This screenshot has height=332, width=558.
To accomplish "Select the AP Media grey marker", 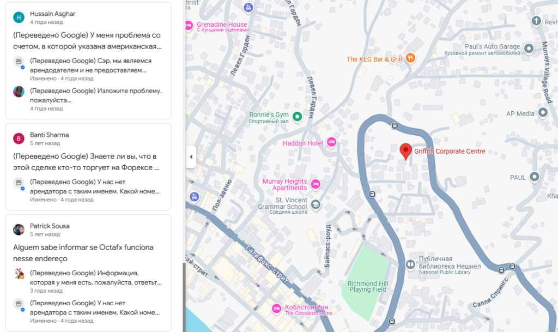I will pos(543,113).
